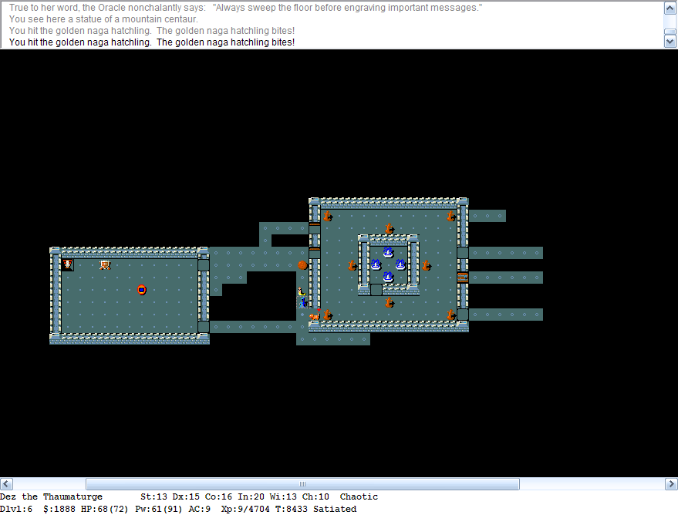Click red-striped staircase tile in left room corner
This screenshot has height=515, width=678.
[68, 265]
